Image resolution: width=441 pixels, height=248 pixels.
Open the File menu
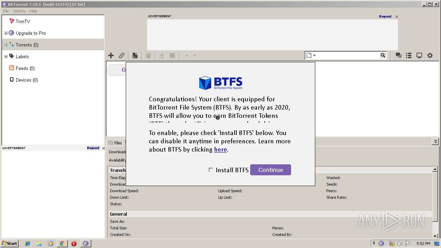point(6,11)
